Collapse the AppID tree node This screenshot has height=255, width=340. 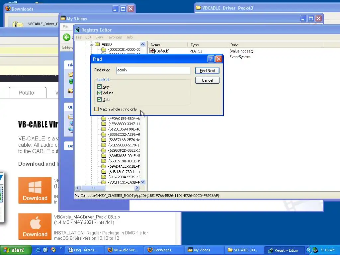(x=92, y=44)
